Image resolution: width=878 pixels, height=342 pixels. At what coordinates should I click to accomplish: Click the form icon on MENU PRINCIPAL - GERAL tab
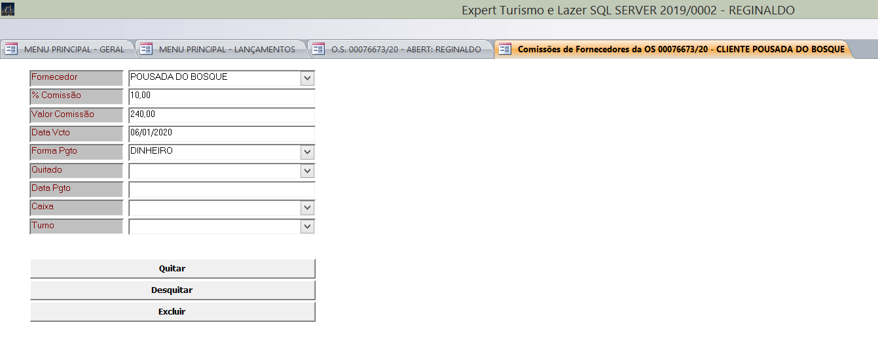(11, 49)
